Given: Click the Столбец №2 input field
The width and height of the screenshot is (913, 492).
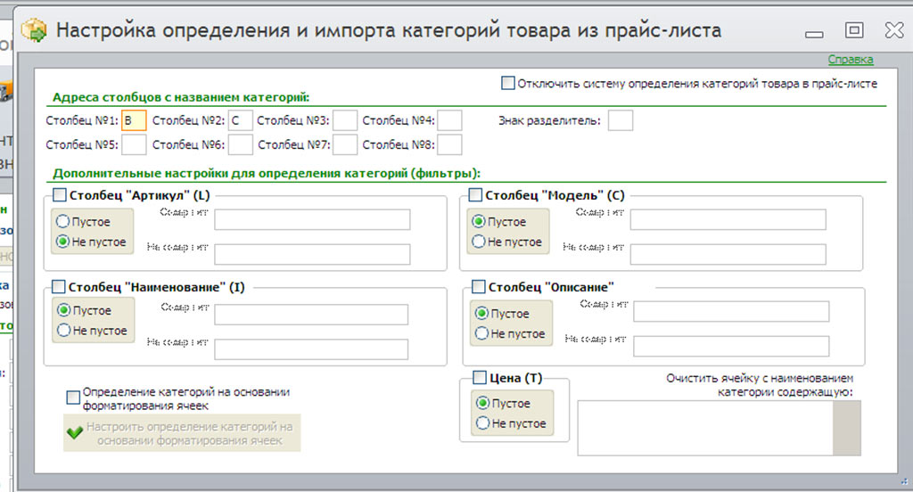Looking at the screenshot, I should click(240, 120).
